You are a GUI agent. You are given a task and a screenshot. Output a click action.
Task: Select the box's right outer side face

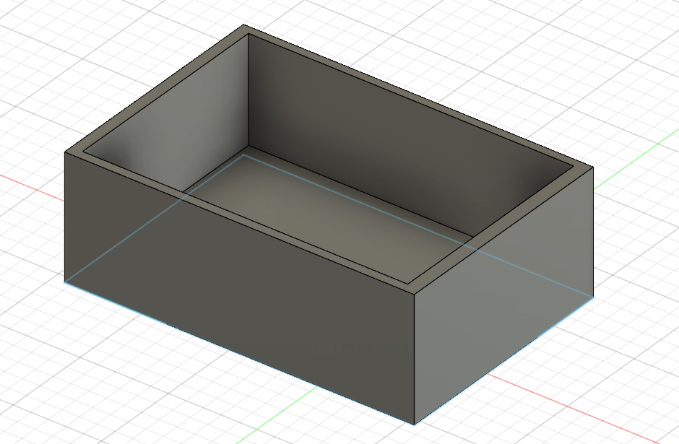503,295
